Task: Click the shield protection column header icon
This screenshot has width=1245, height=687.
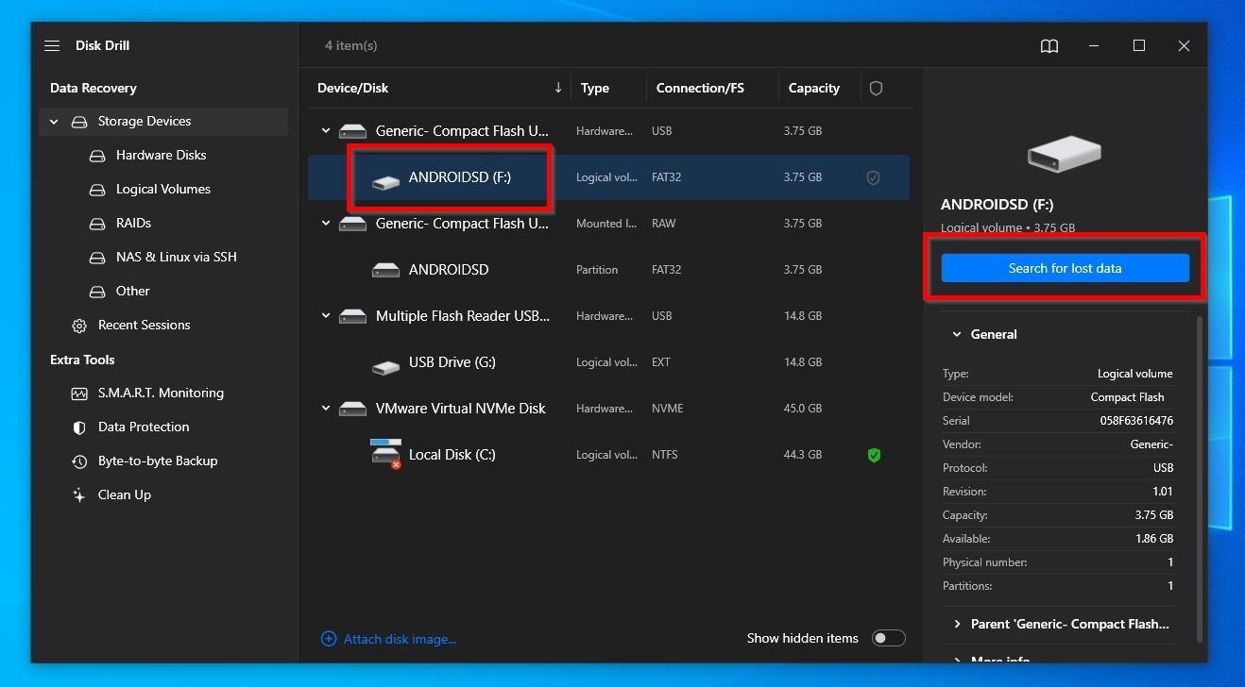Action: click(876, 88)
